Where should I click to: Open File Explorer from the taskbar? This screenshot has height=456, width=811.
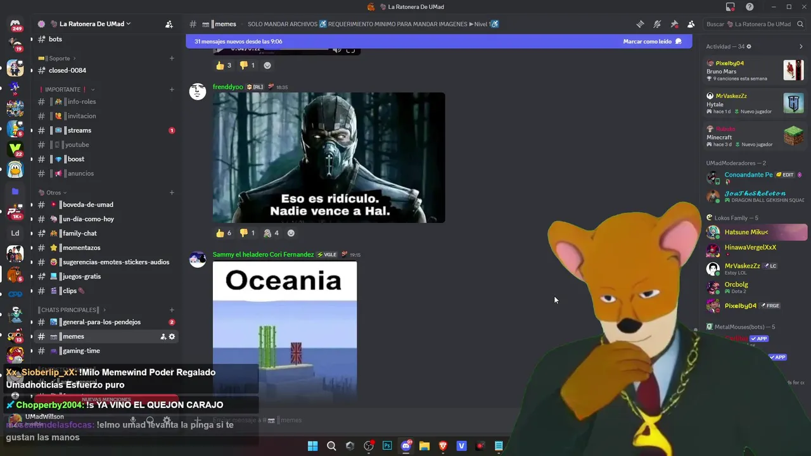pos(425,446)
